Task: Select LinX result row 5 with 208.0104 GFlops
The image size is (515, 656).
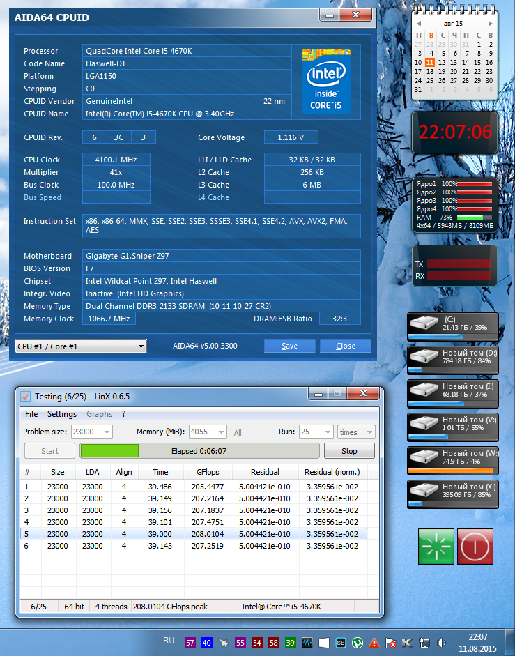Action: (194, 534)
